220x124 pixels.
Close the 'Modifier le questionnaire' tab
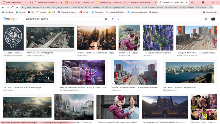pyautogui.click(x=155, y=2)
